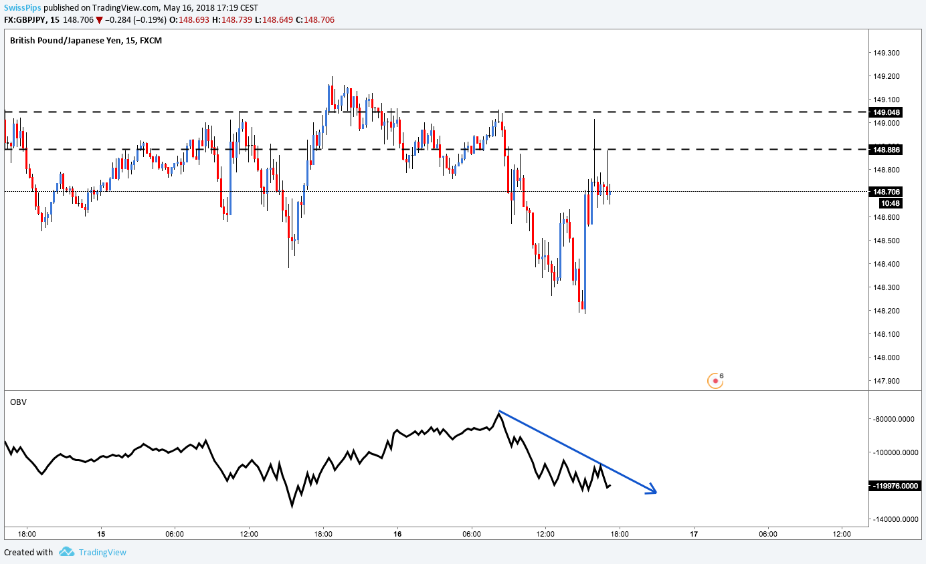Click the 149.100 price axis label
This screenshot has height=564, width=926.
click(x=886, y=100)
